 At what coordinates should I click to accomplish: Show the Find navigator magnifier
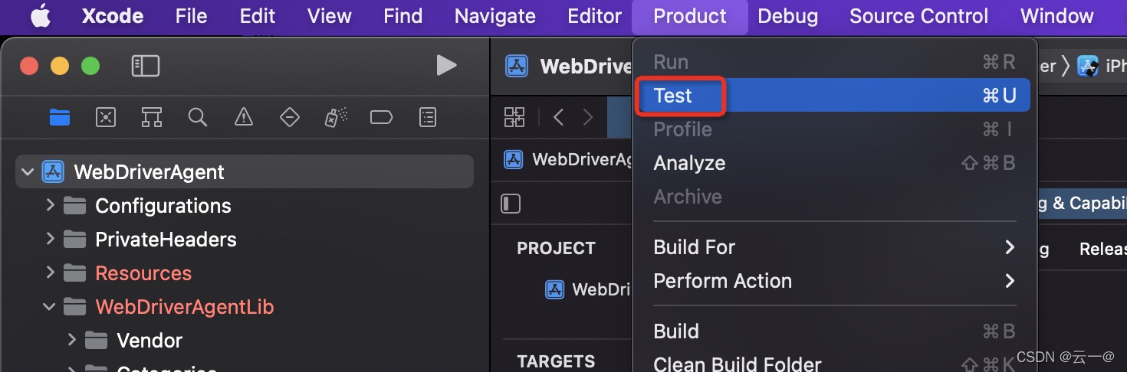click(197, 117)
